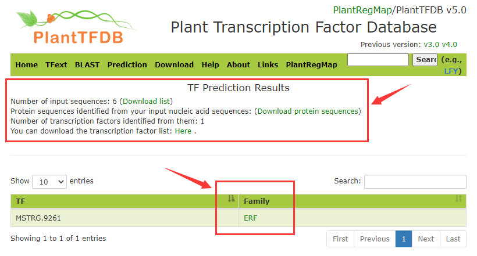Screen dimensions: 477x256
Task: Open the Prediction menu item
Action: point(127,64)
